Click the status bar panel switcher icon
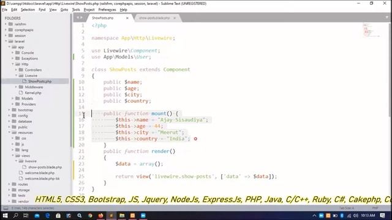The image size is (392, 220). 6,208
